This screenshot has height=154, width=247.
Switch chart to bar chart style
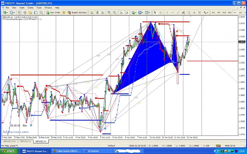coord(92,13)
